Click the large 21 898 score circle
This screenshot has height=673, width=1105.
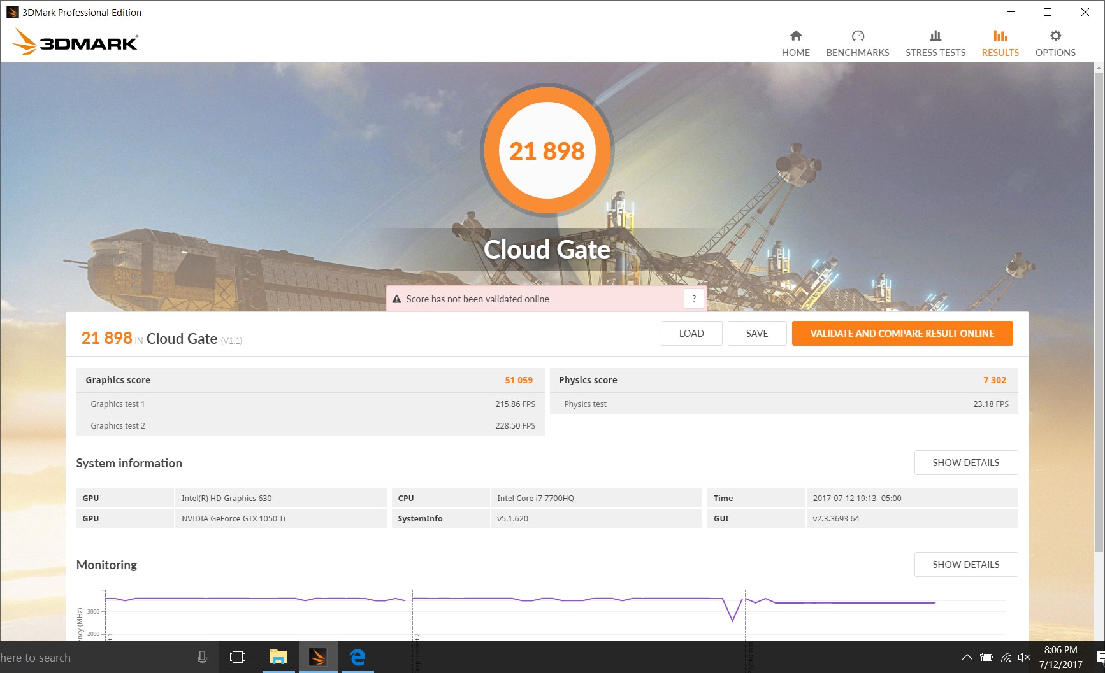pyautogui.click(x=547, y=151)
